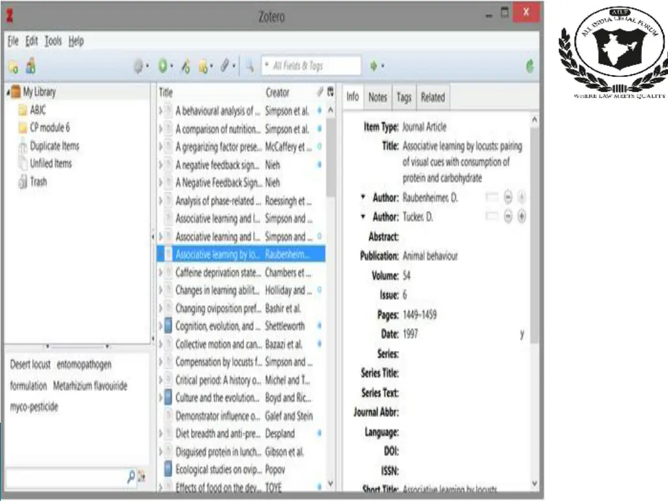This screenshot has width=668, height=501.
Task: Toggle name field mode for author Tucker
Action: click(492, 217)
